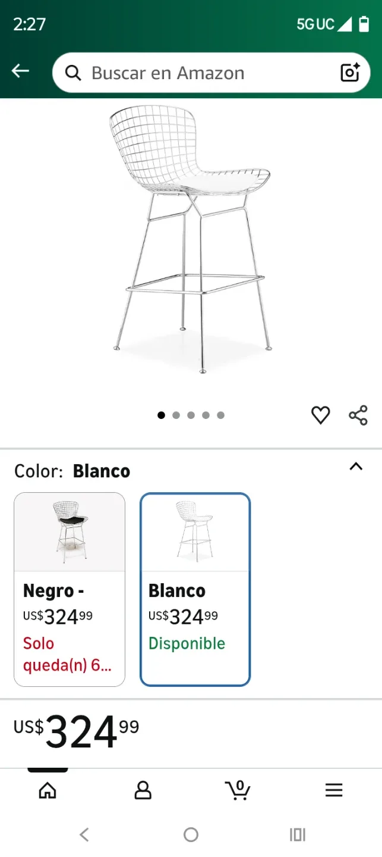This screenshot has height=857, width=382.
Task: Add item to wishlist with heart icon
Action: (x=321, y=415)
